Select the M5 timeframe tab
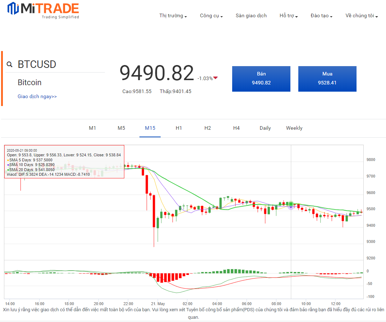This screenshot has width=386, height=322. pos(121,128)
